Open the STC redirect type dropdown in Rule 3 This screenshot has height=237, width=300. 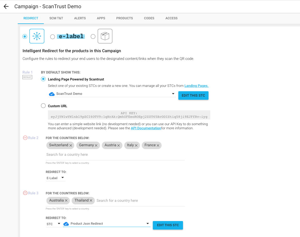(x=54, y=224)
